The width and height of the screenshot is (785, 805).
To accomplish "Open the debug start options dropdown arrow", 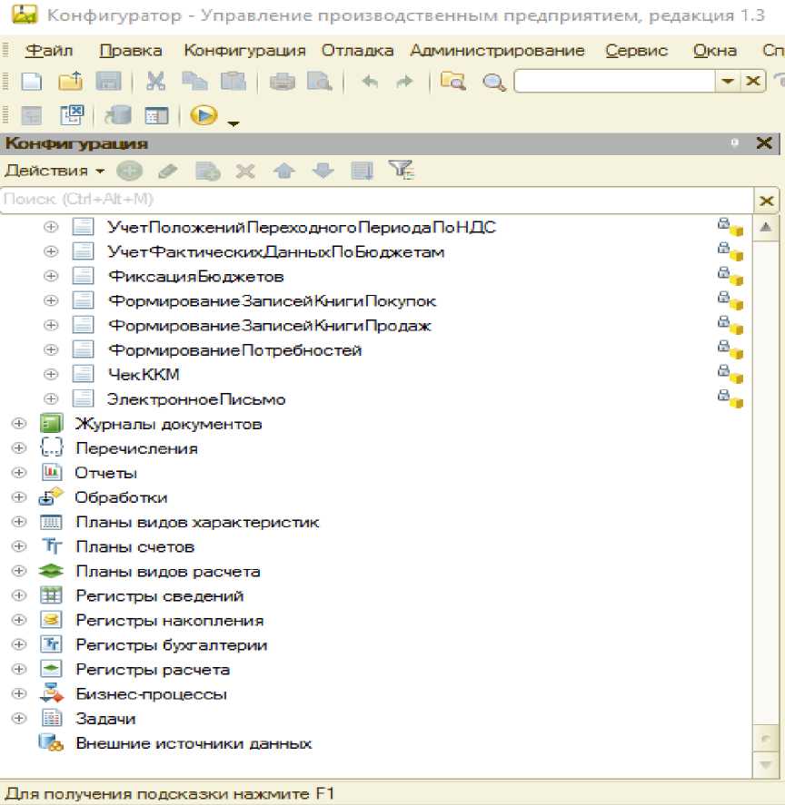I will [234, 123].
